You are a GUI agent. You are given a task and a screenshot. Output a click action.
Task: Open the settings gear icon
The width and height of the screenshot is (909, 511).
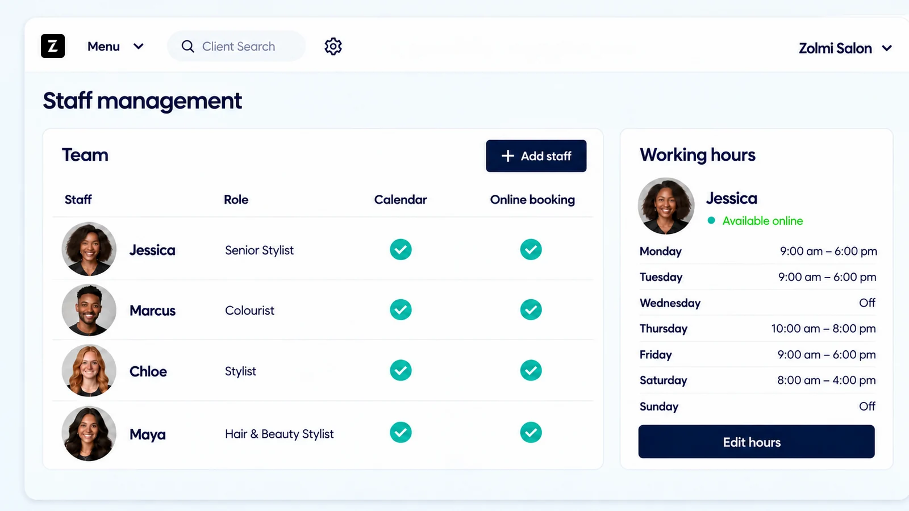coord(333,47)
